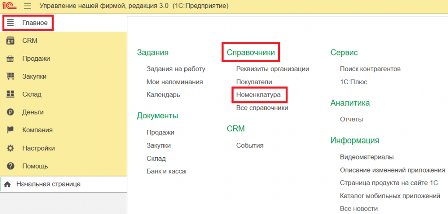Open Банк и касса link

166,172
